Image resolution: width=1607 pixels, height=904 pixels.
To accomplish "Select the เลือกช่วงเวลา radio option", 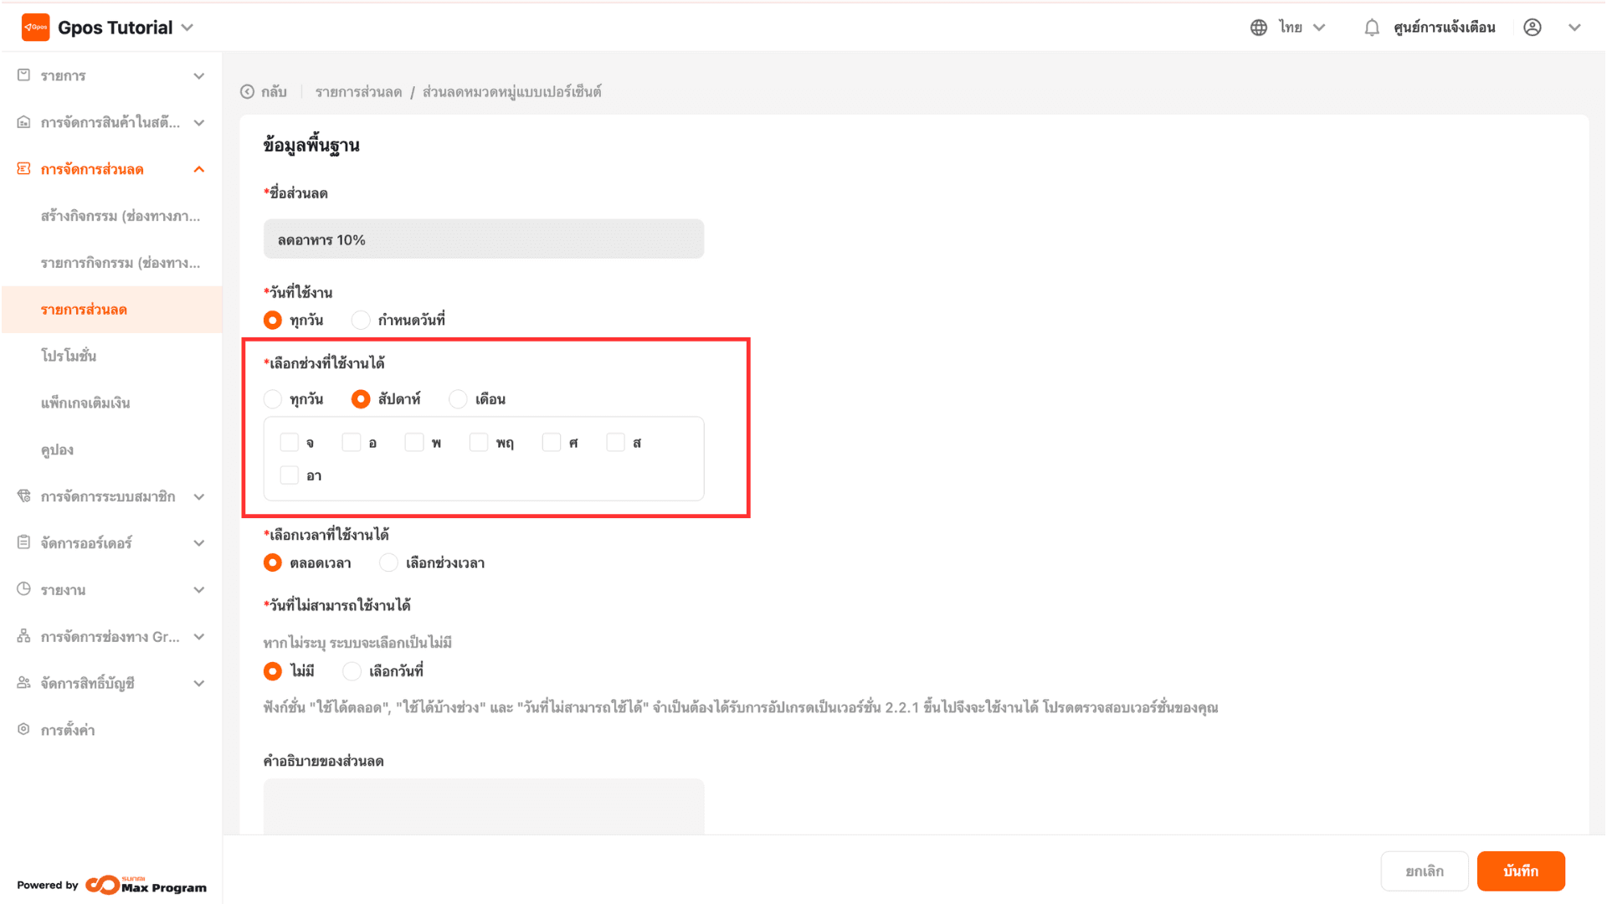I will (388, 563).
